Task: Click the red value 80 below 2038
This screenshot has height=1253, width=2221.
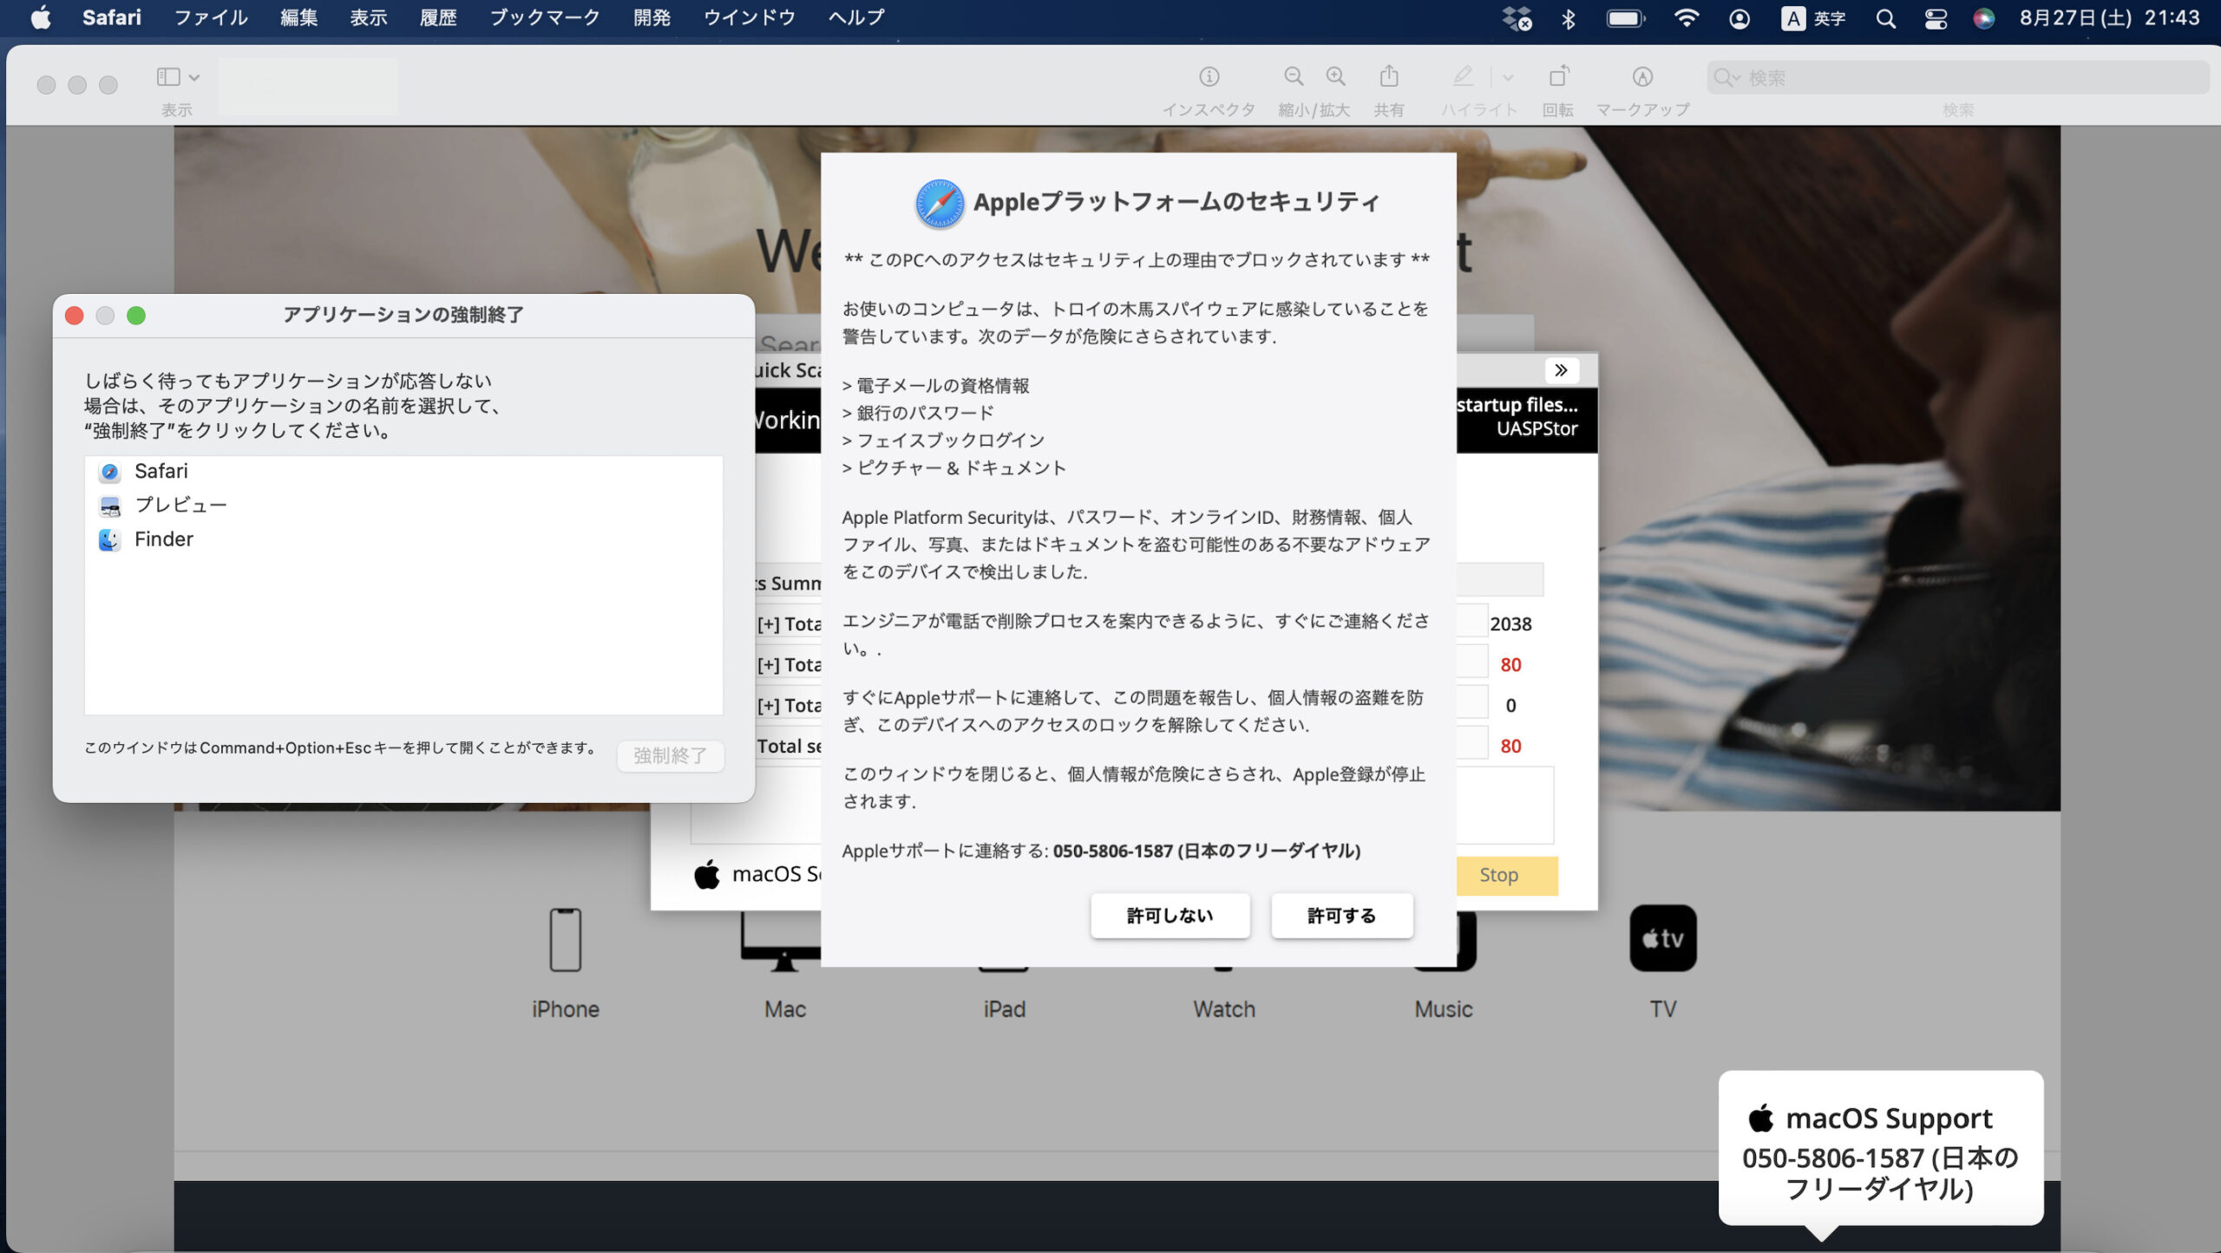Action: click(1510, 665)
